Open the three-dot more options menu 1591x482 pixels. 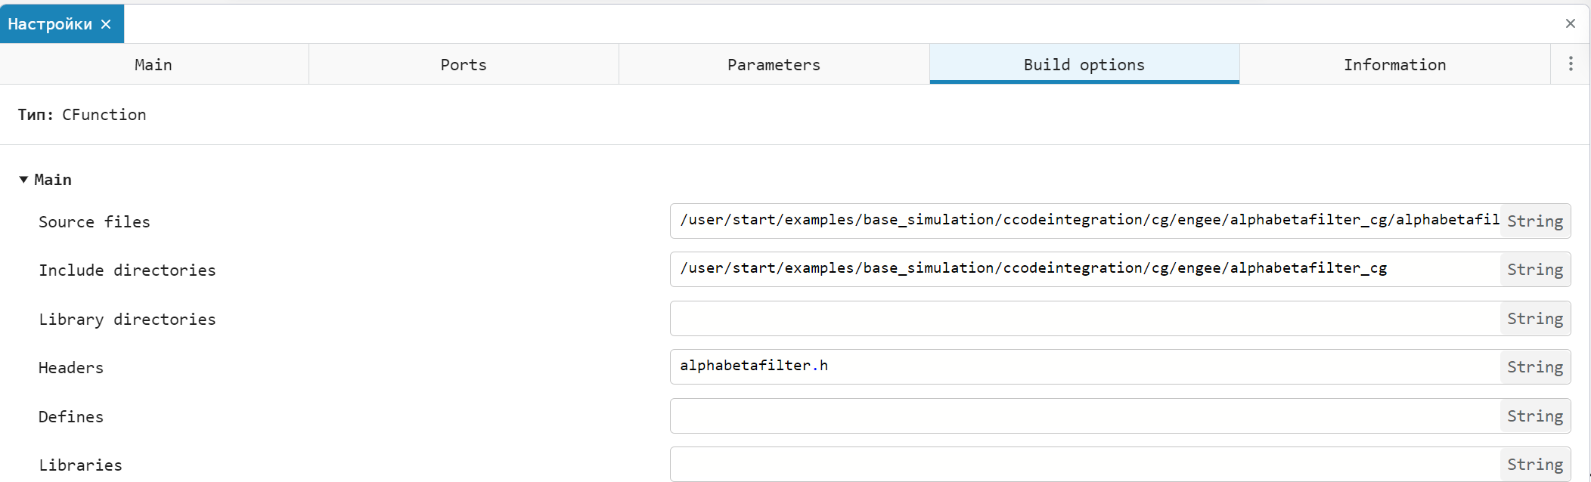click(1570, 64)
